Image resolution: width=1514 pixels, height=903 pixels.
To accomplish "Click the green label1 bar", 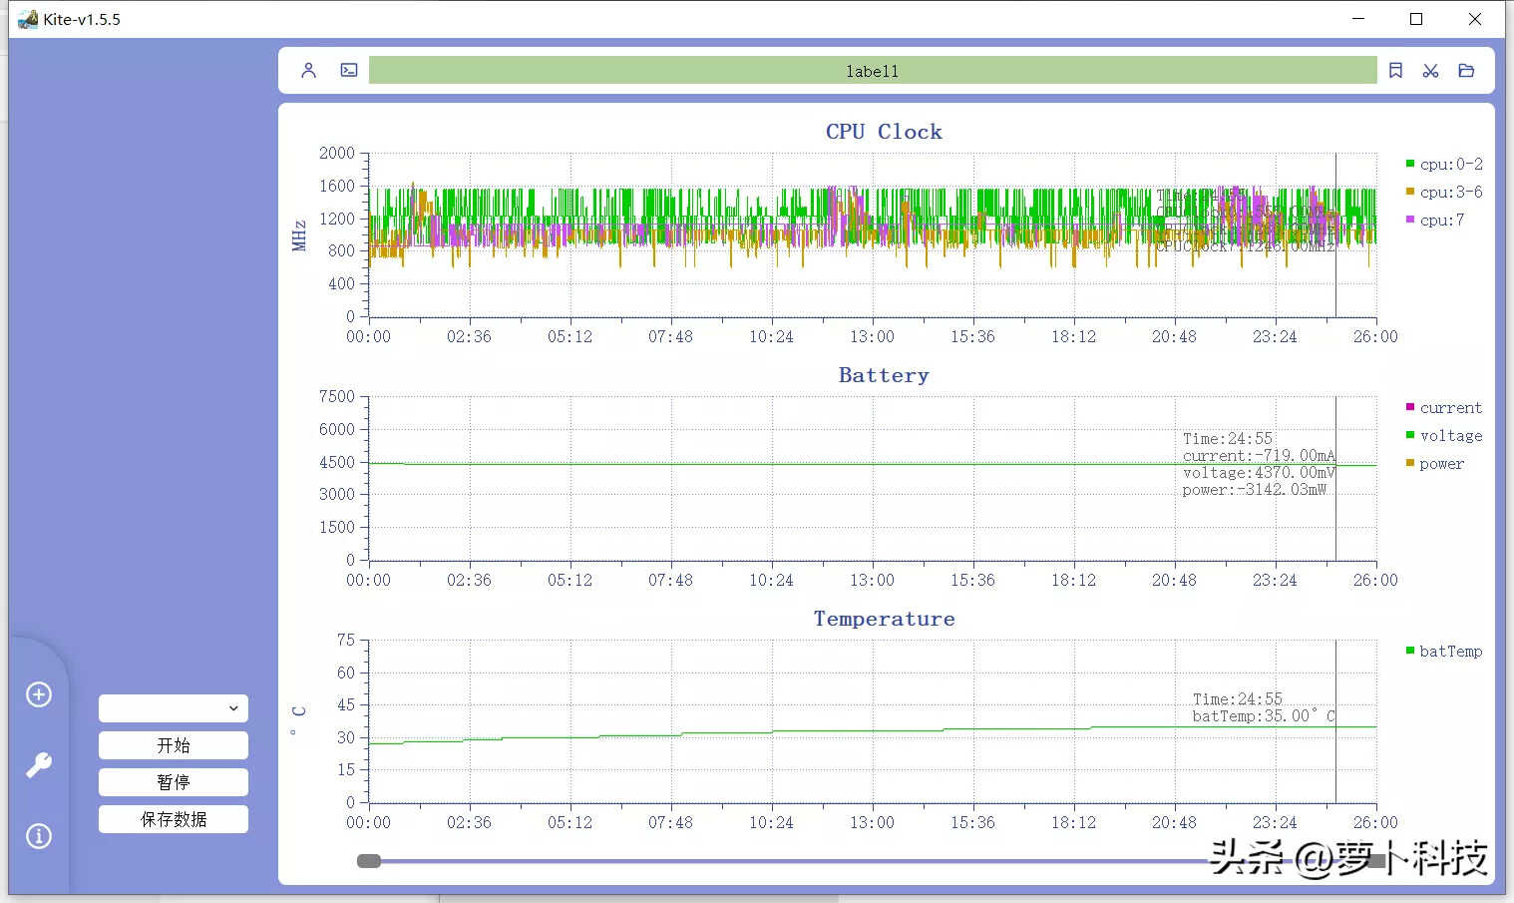I will [872, 71].
